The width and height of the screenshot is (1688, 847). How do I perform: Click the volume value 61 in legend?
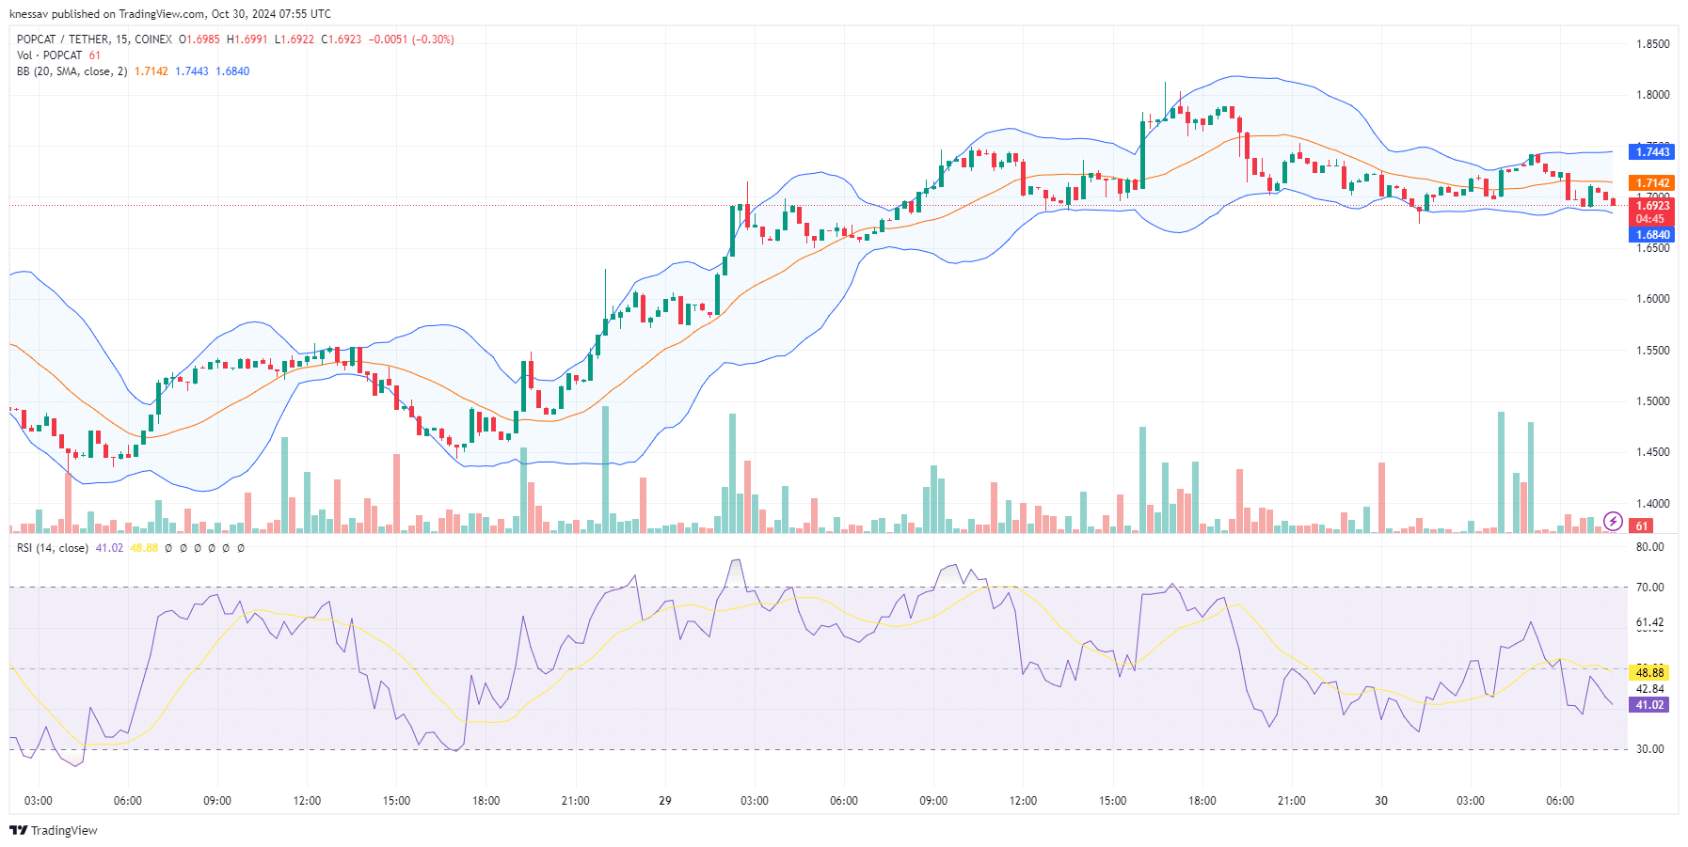95,55
